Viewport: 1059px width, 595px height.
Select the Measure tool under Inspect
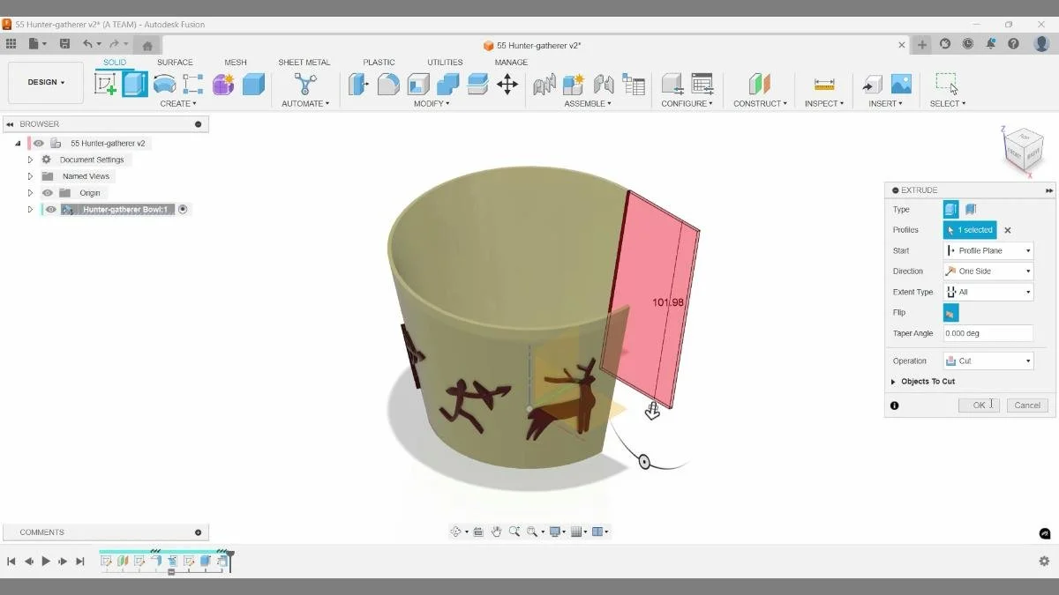click(825, 84)
